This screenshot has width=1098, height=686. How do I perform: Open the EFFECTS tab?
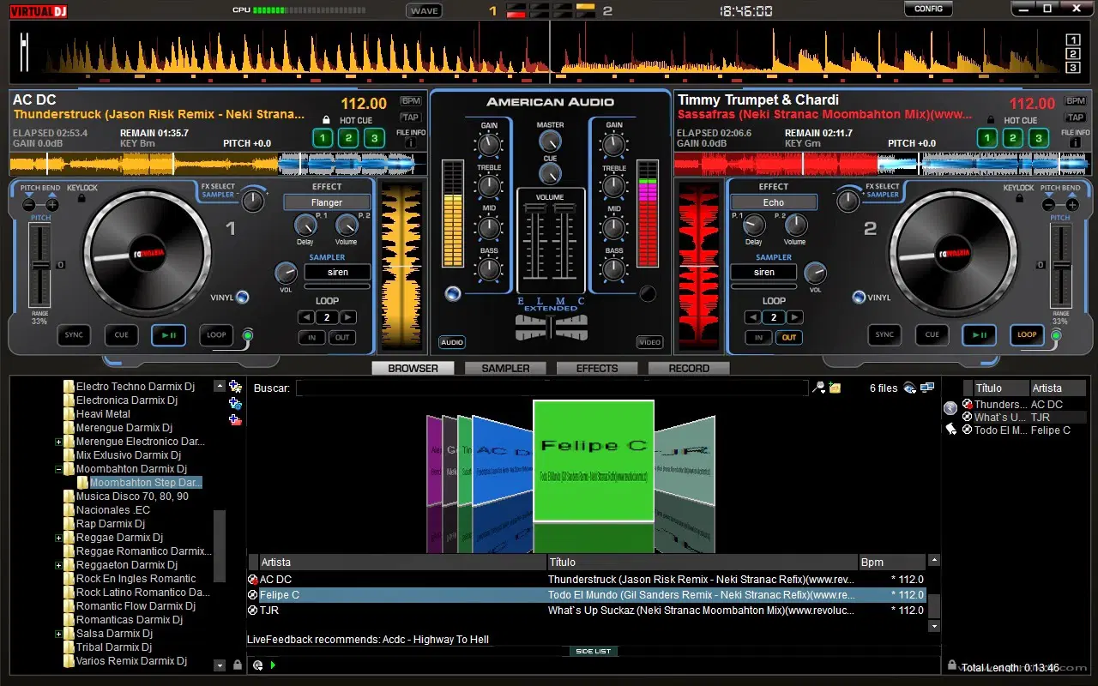pos(597,368)
